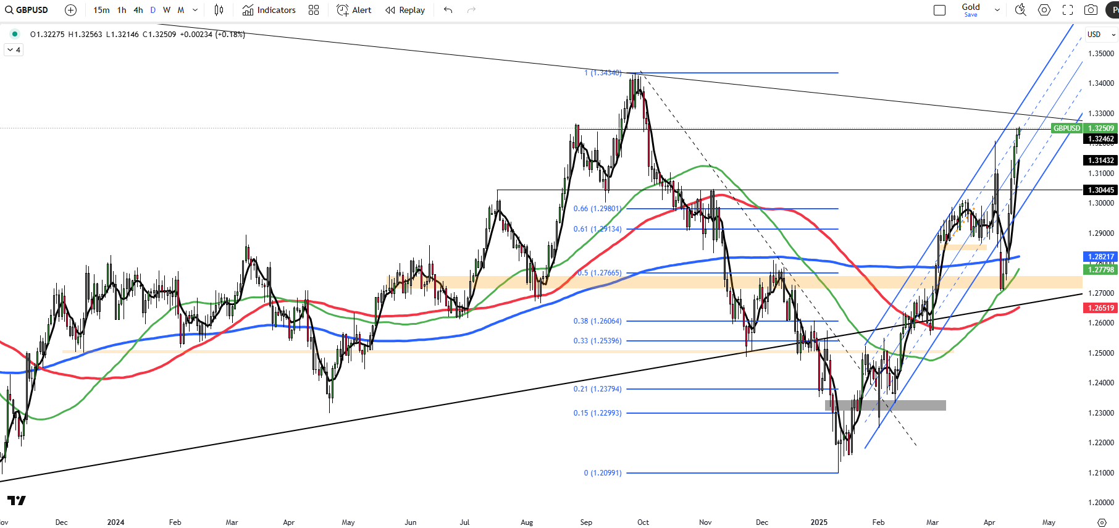Screen dimensions: 1119x528
Task: Select the Fibonacci 0.5 (1.27665) label
Action: pyautogui.click(x=600, y=273)
